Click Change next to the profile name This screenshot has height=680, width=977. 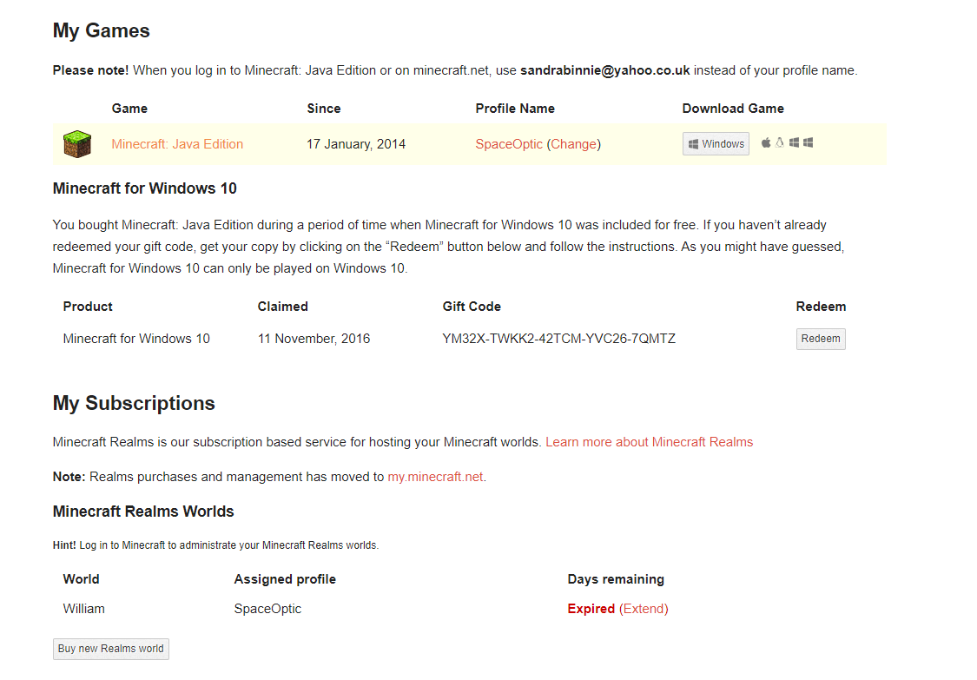574,144
